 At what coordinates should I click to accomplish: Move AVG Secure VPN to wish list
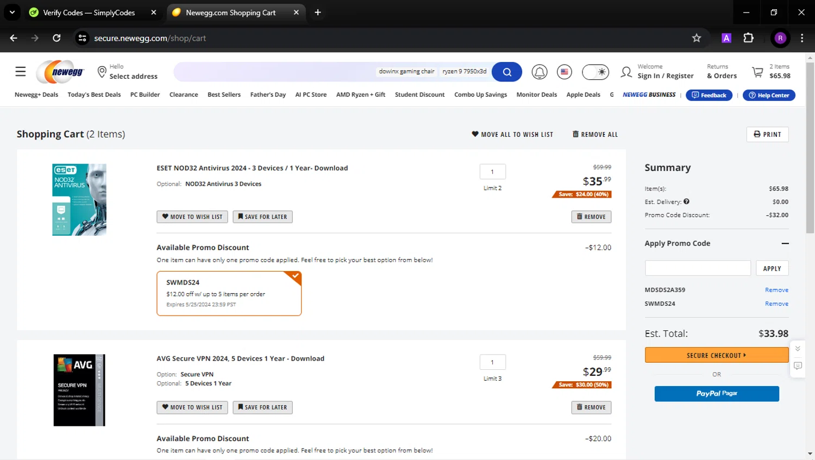coord(192,407)
